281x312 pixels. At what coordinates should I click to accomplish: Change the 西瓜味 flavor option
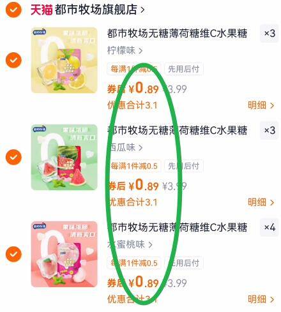click(125, 147)
